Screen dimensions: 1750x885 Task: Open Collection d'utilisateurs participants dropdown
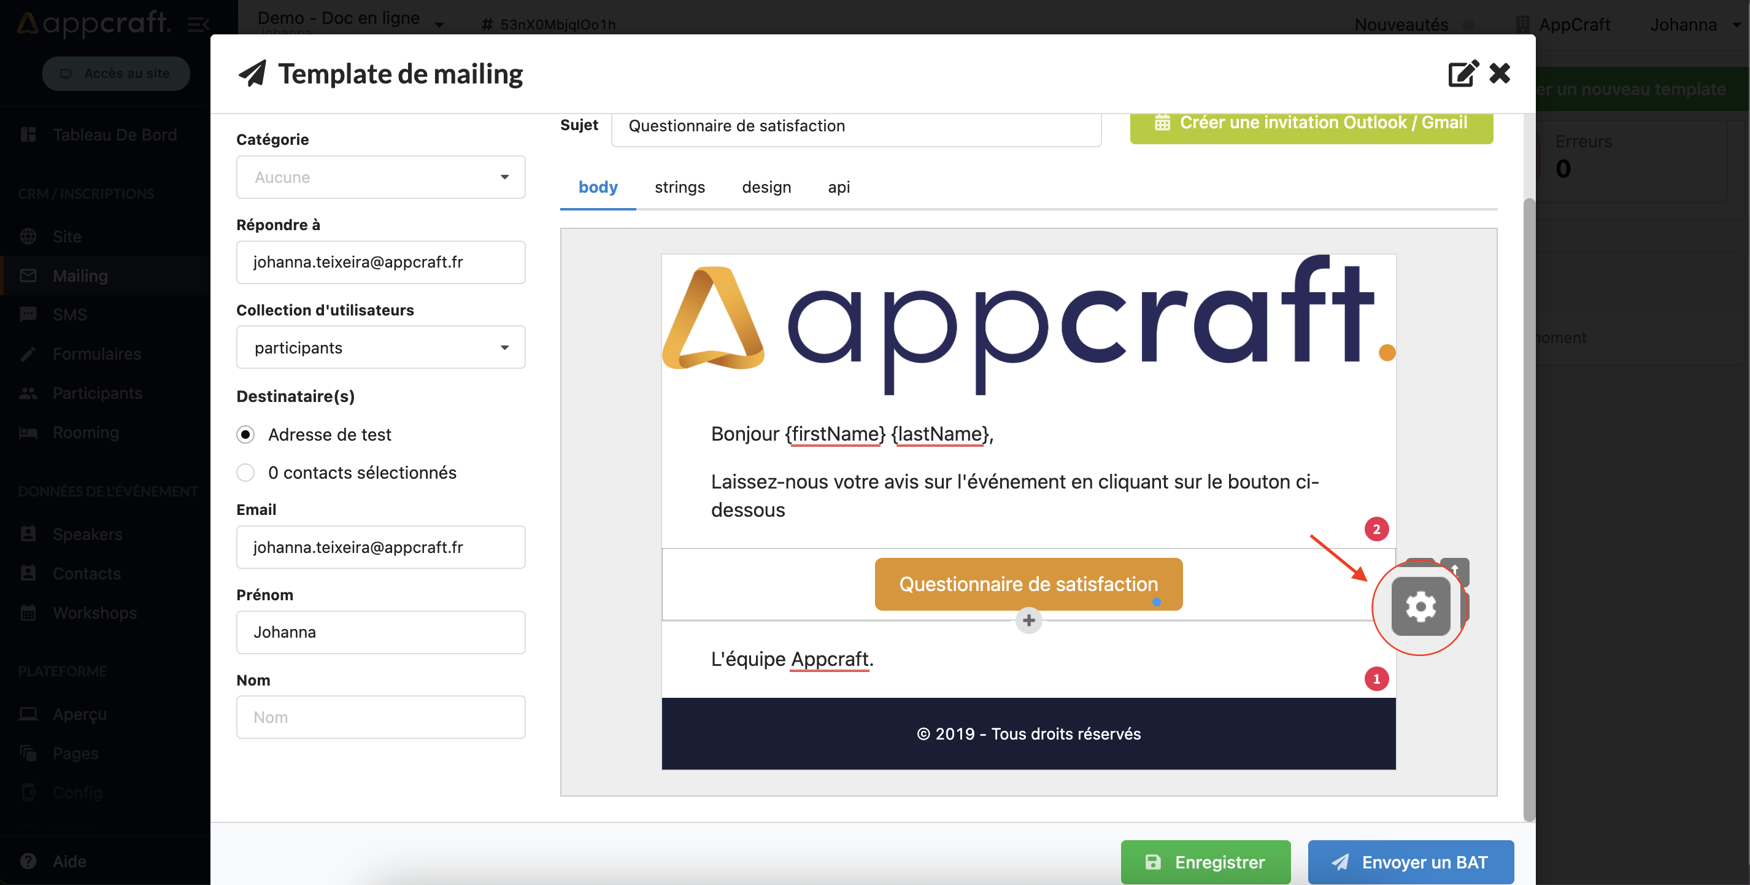[380, 347]
